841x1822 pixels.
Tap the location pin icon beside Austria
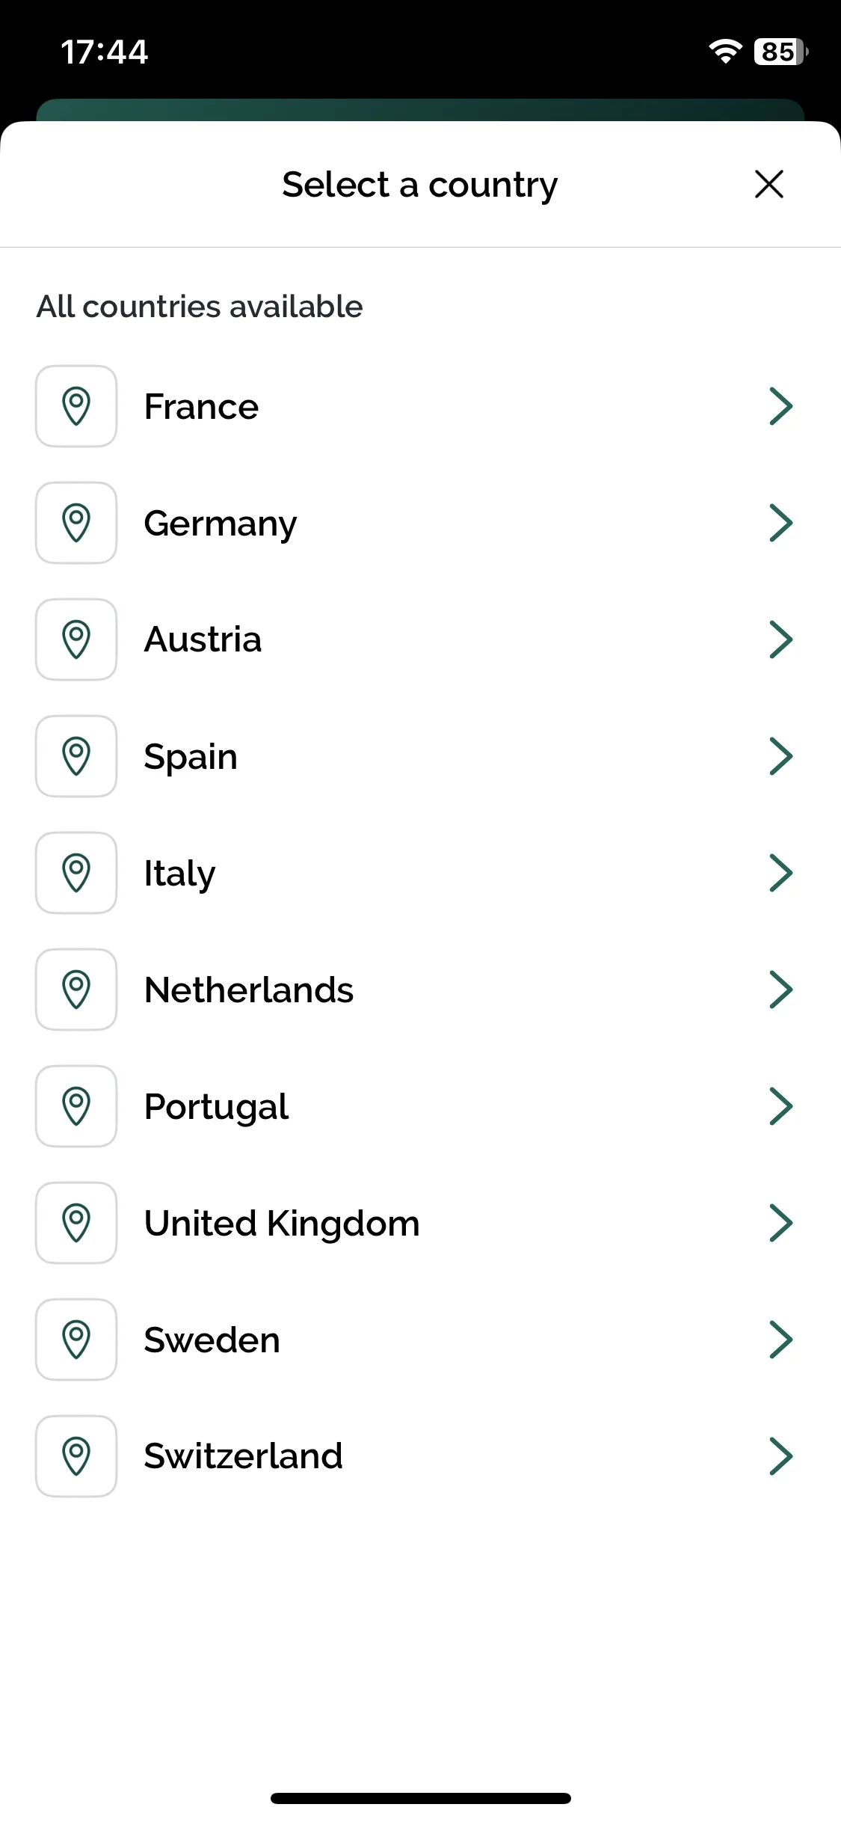tap(76, 639)
